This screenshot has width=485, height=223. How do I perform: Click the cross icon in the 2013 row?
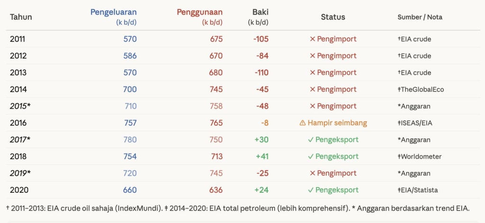pos(312,73)
